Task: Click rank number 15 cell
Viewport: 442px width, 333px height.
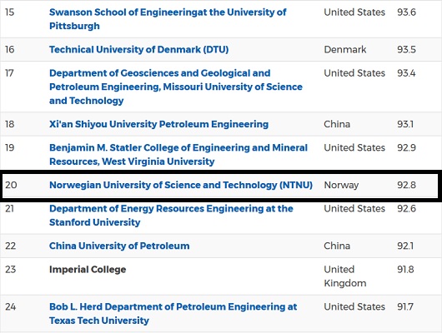Action: pyautogui.click(x=9, y=12)
